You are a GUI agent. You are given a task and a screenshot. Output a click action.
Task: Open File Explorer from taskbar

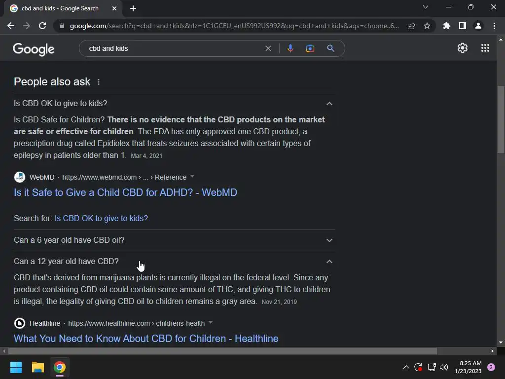point(37,367)
